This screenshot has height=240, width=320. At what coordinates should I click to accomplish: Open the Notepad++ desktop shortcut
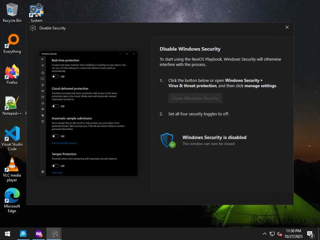click(12, 106)
